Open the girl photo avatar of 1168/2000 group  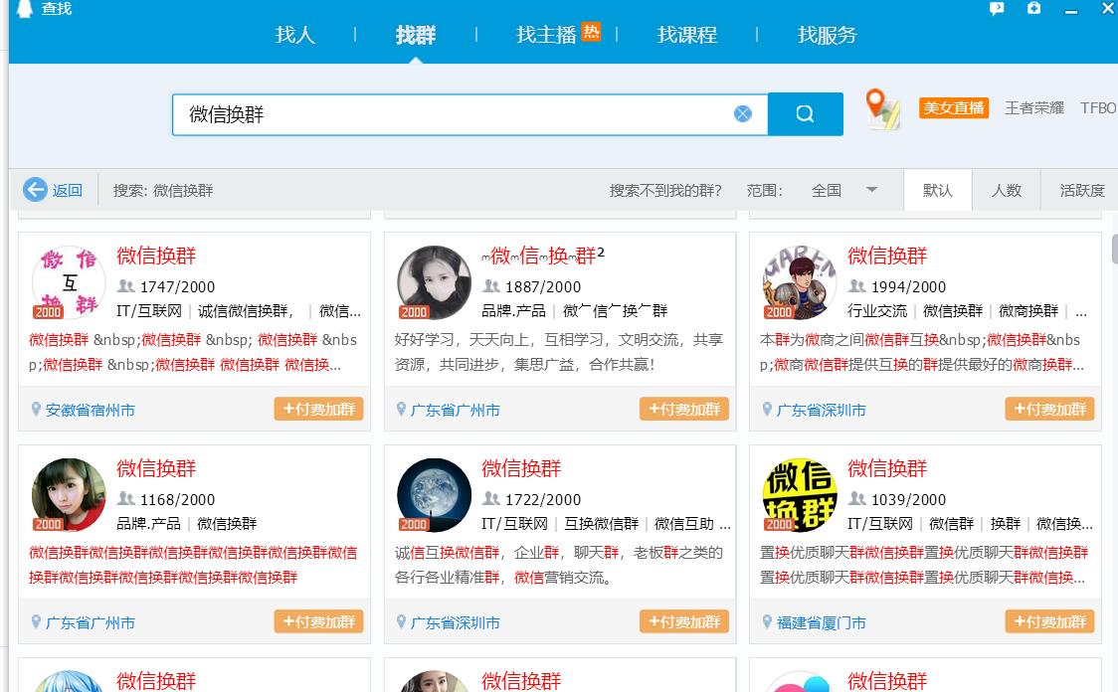pos(69,494)
